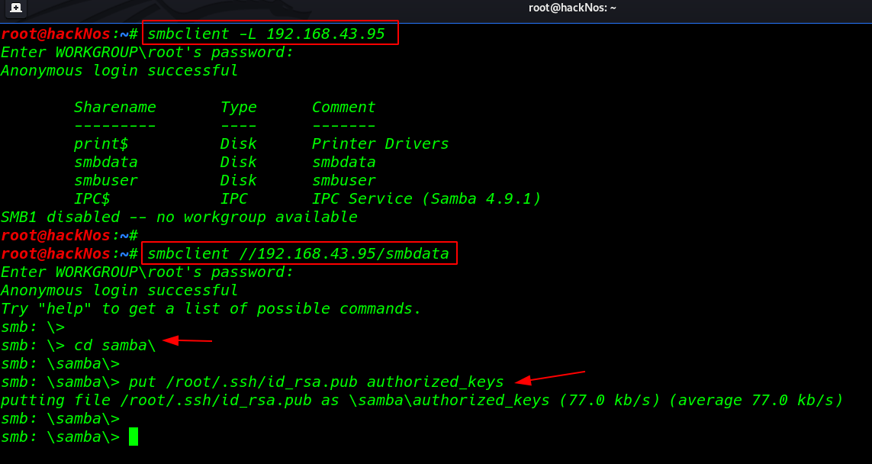The image size is (872, 464).
Task: Click the 'smbclient //192.168.43.95/smbdata' command
Action: [298, 253]
